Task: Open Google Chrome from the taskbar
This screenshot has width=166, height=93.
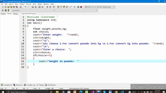Action: (116, 92)
